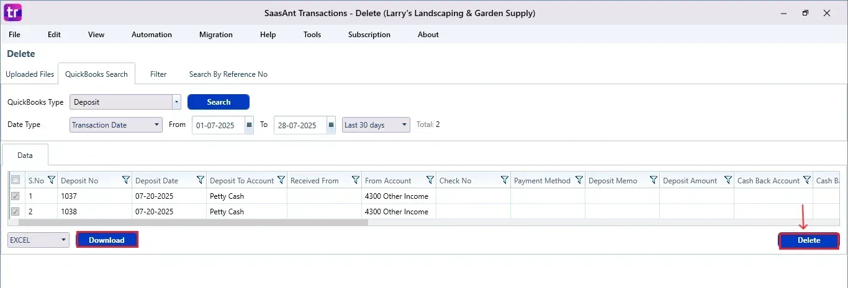Click the filter icon on Payment Method column
The height and width of the screenshot is (288, 848).
coord(579,180)
